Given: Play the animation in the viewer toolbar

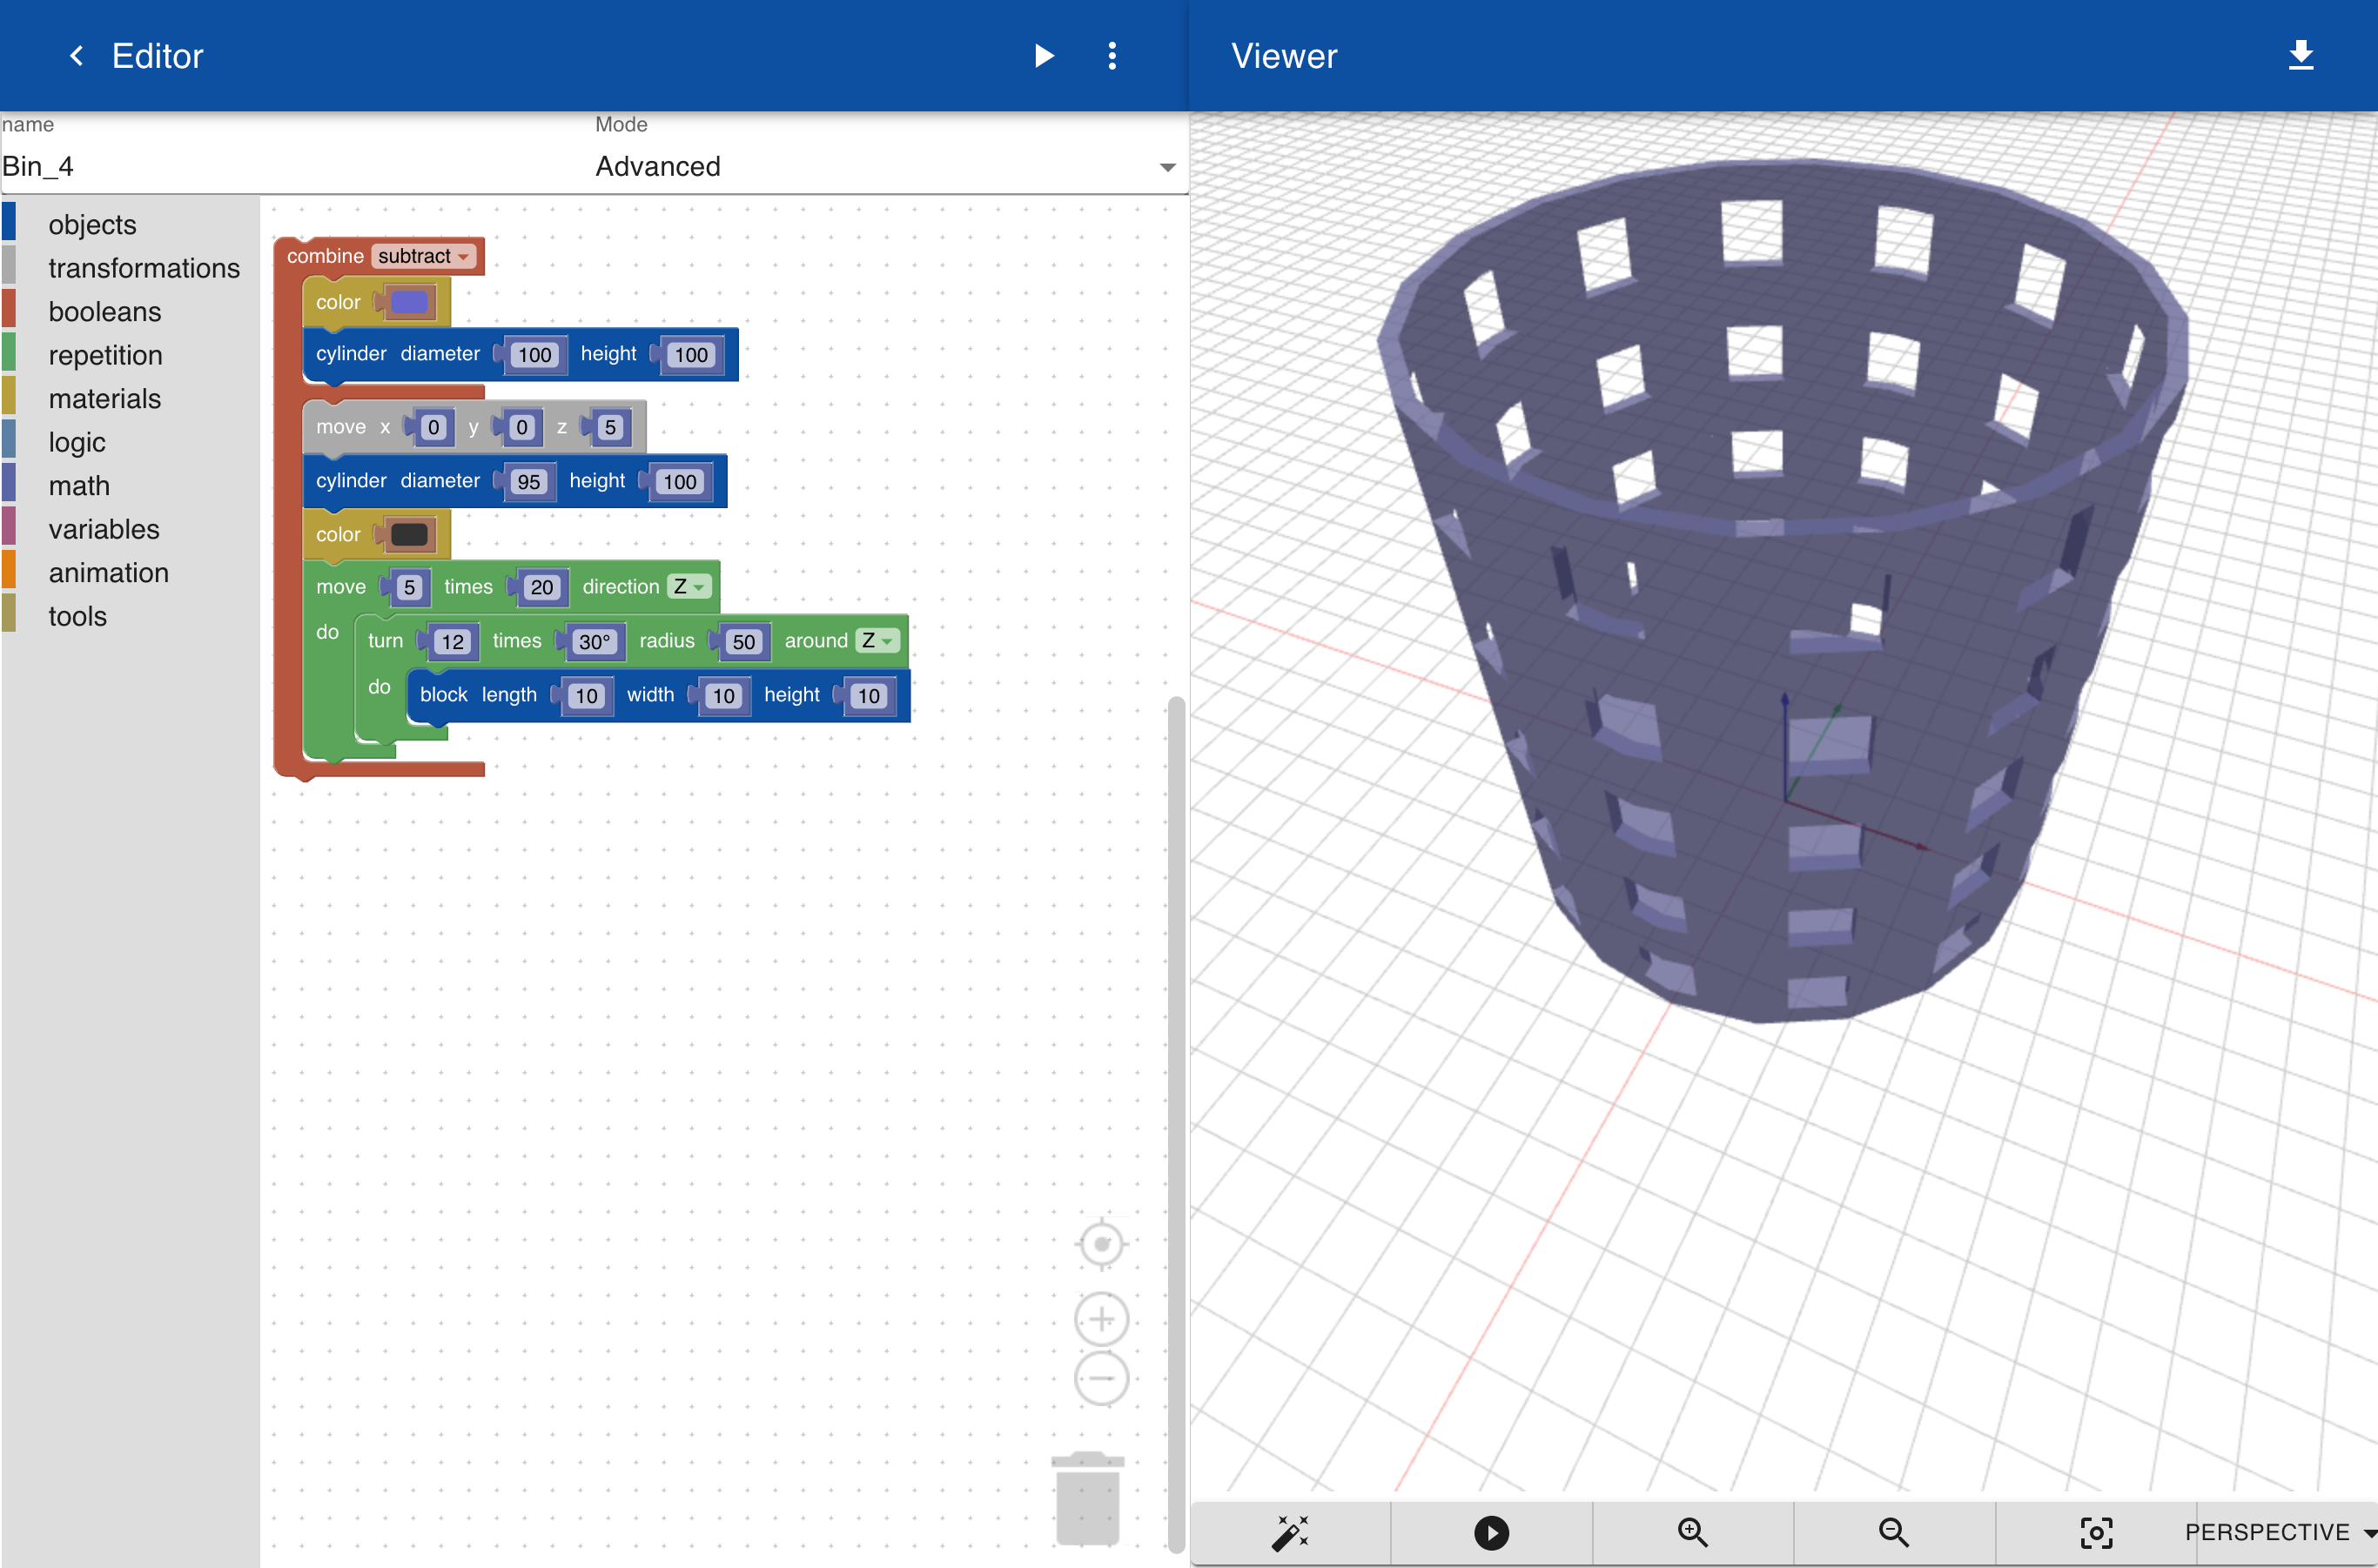Looking at the screenshot, I should (1491, 1532).
